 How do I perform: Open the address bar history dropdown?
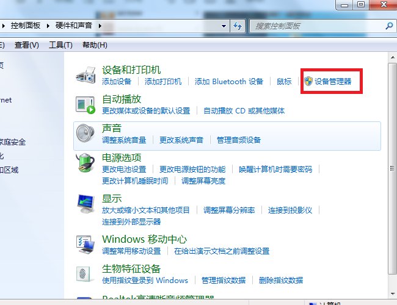click(224, 26)
